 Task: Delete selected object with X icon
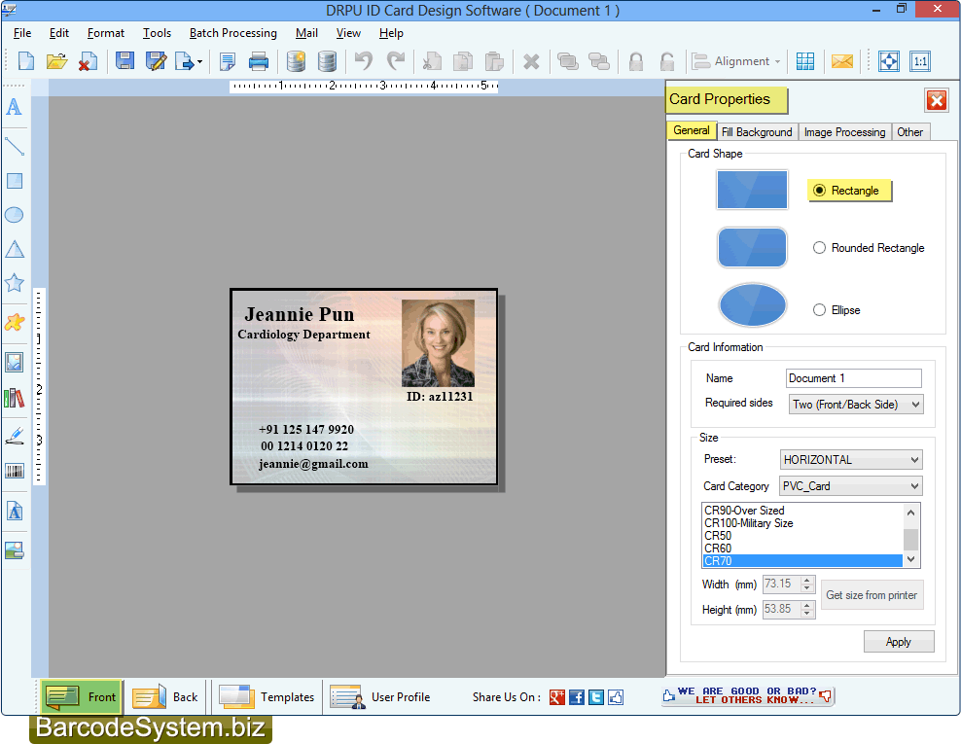[531, 61]
